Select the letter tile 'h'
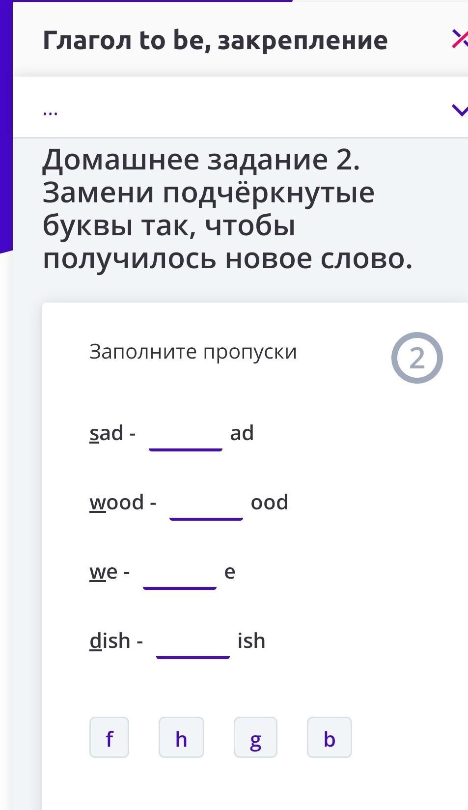This screenshot has width=468, height=810. 181,737
